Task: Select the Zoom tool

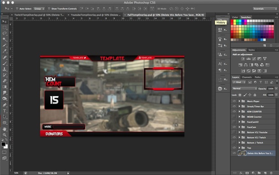Action: pyautogui.click(x=4, y=135)
